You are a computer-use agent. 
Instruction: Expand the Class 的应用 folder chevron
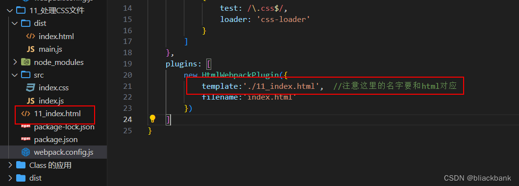point(10,165)
